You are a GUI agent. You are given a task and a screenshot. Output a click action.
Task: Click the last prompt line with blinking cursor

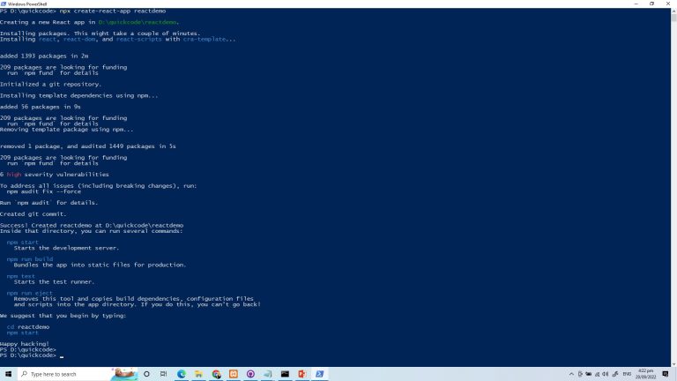coord(32,355)
